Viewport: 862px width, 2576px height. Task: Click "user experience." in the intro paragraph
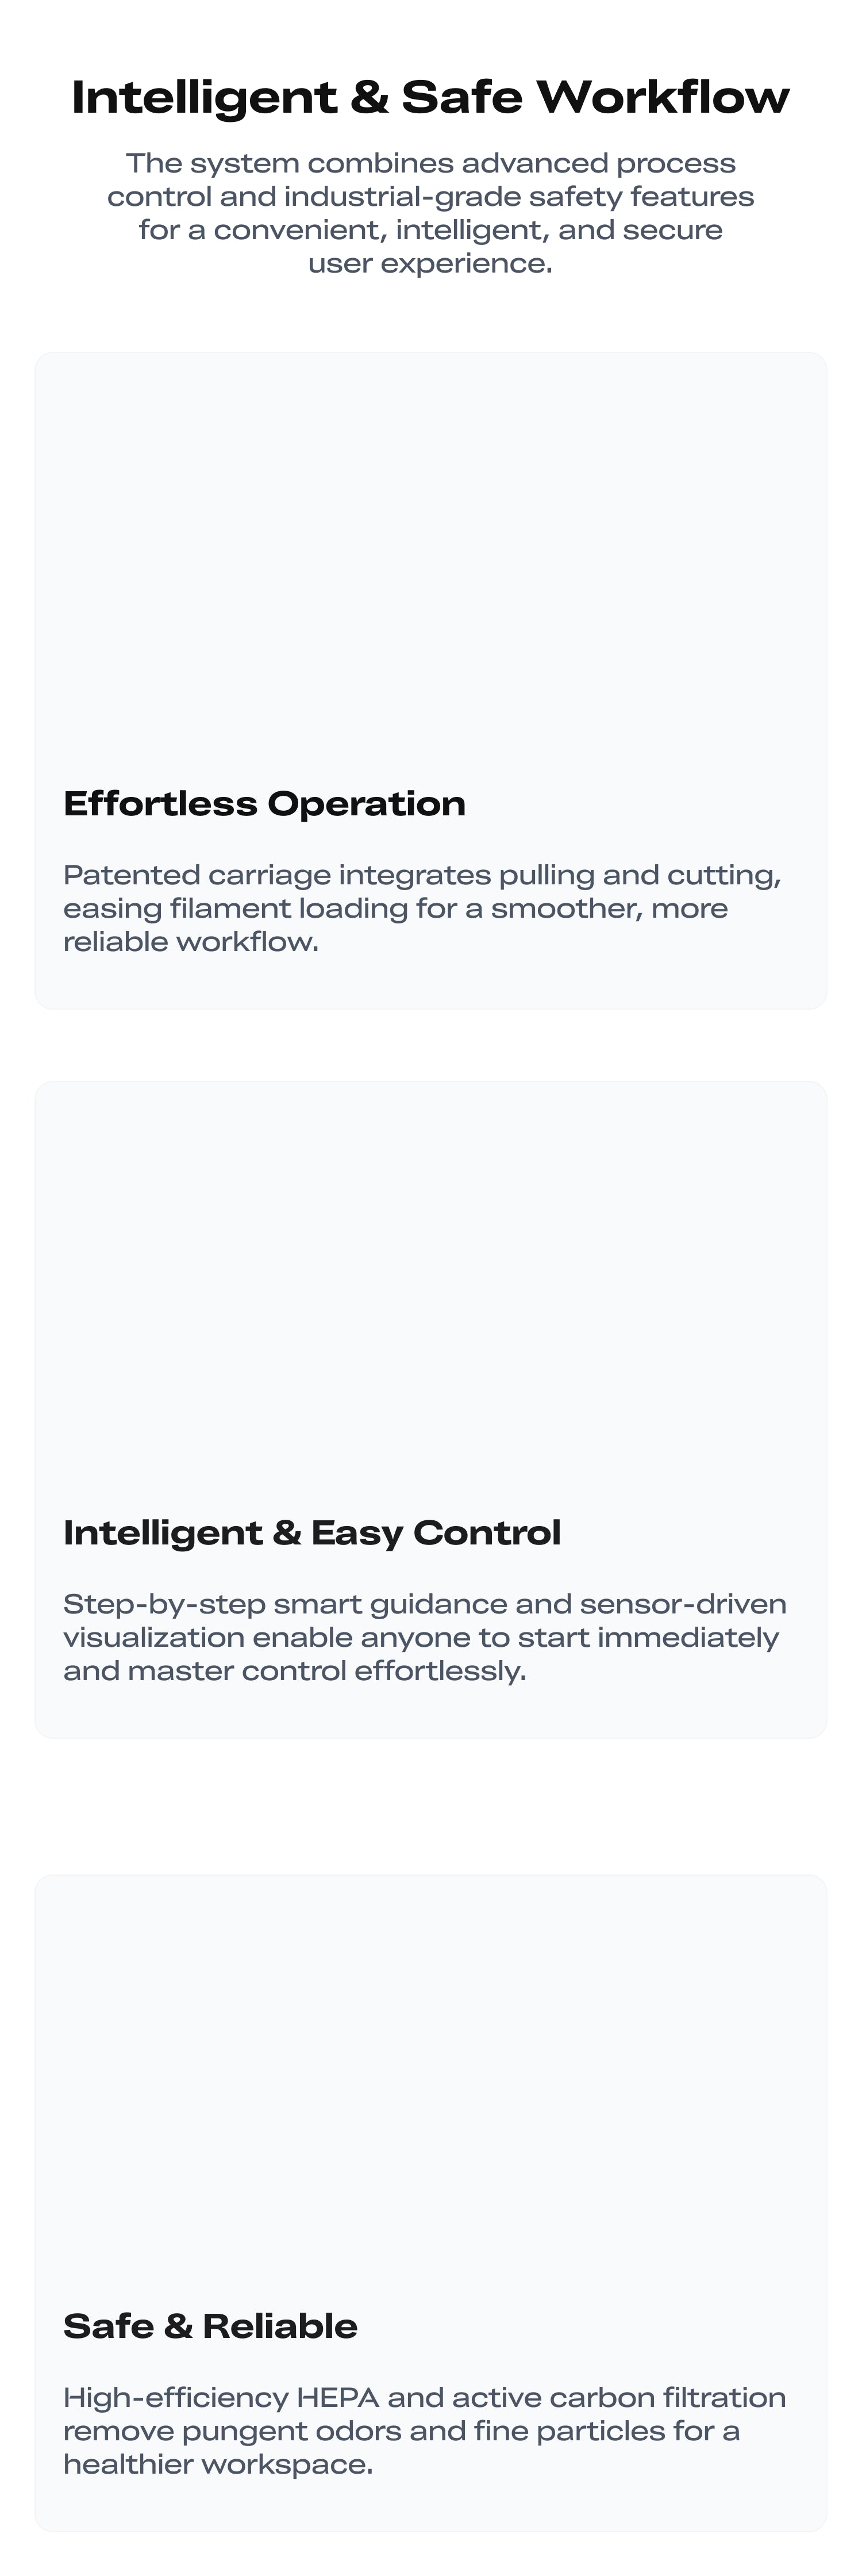430,263
